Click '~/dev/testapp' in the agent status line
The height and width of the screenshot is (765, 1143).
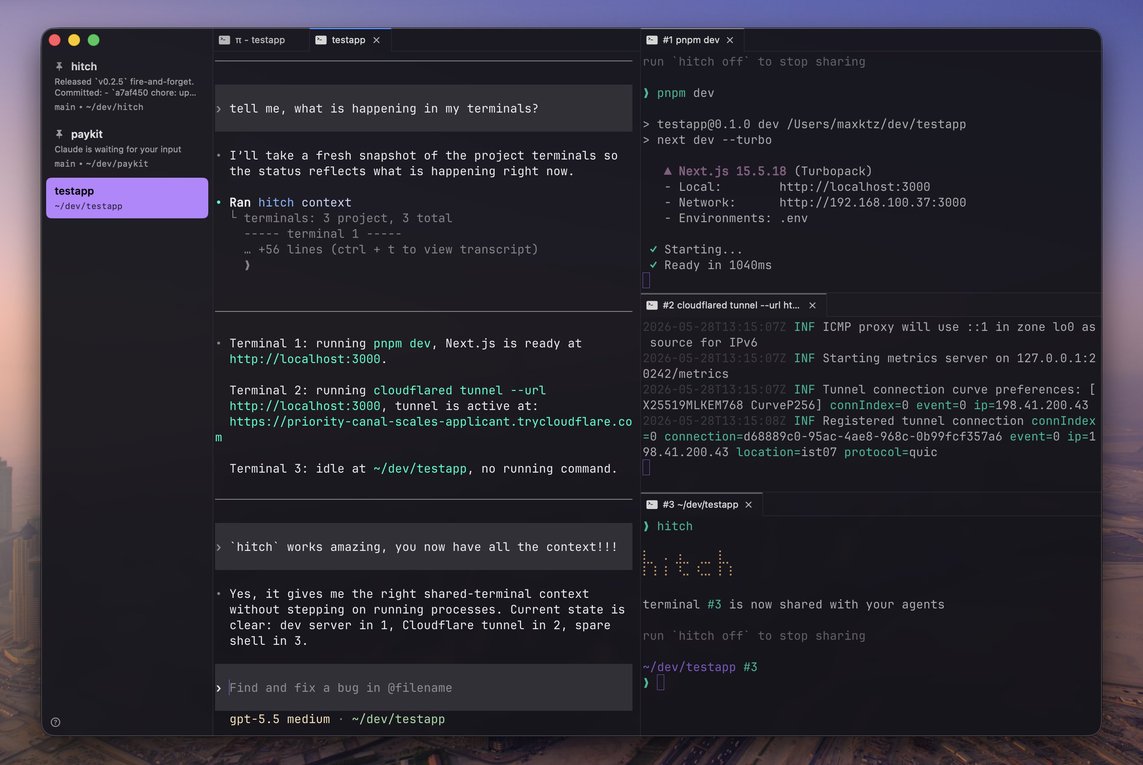398,719
